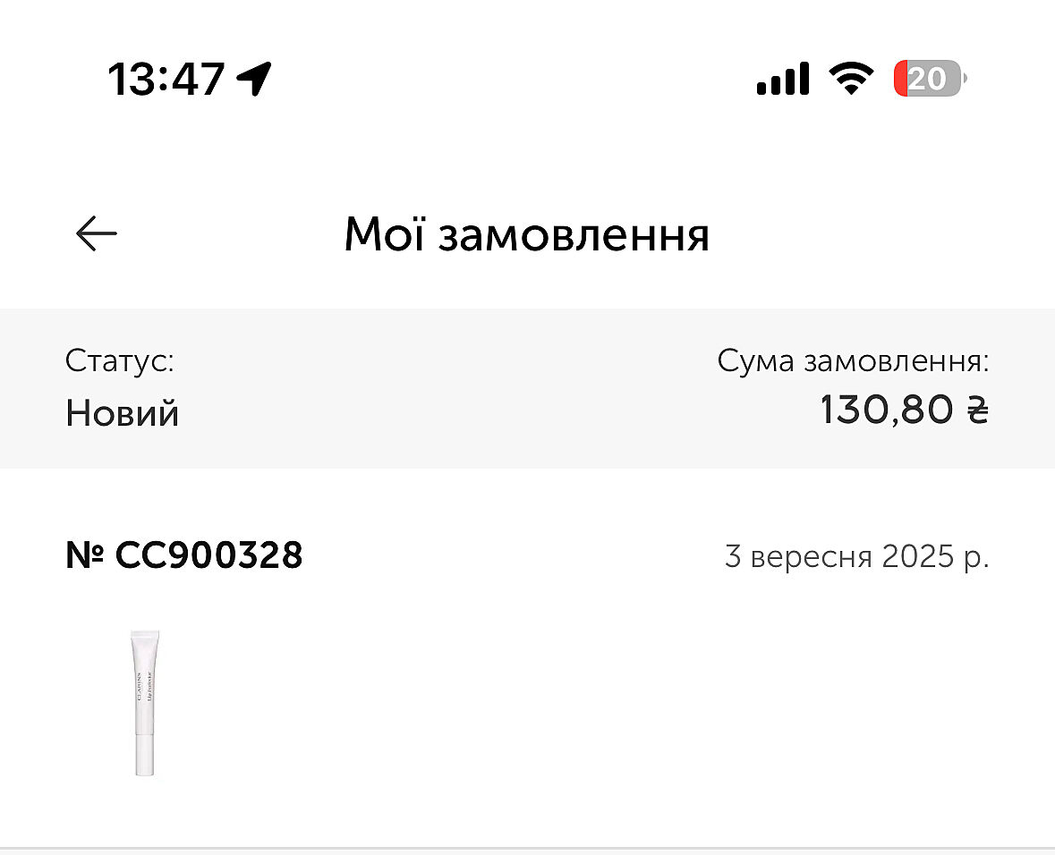Tap the back arrow icon

[x=97, y=234]
